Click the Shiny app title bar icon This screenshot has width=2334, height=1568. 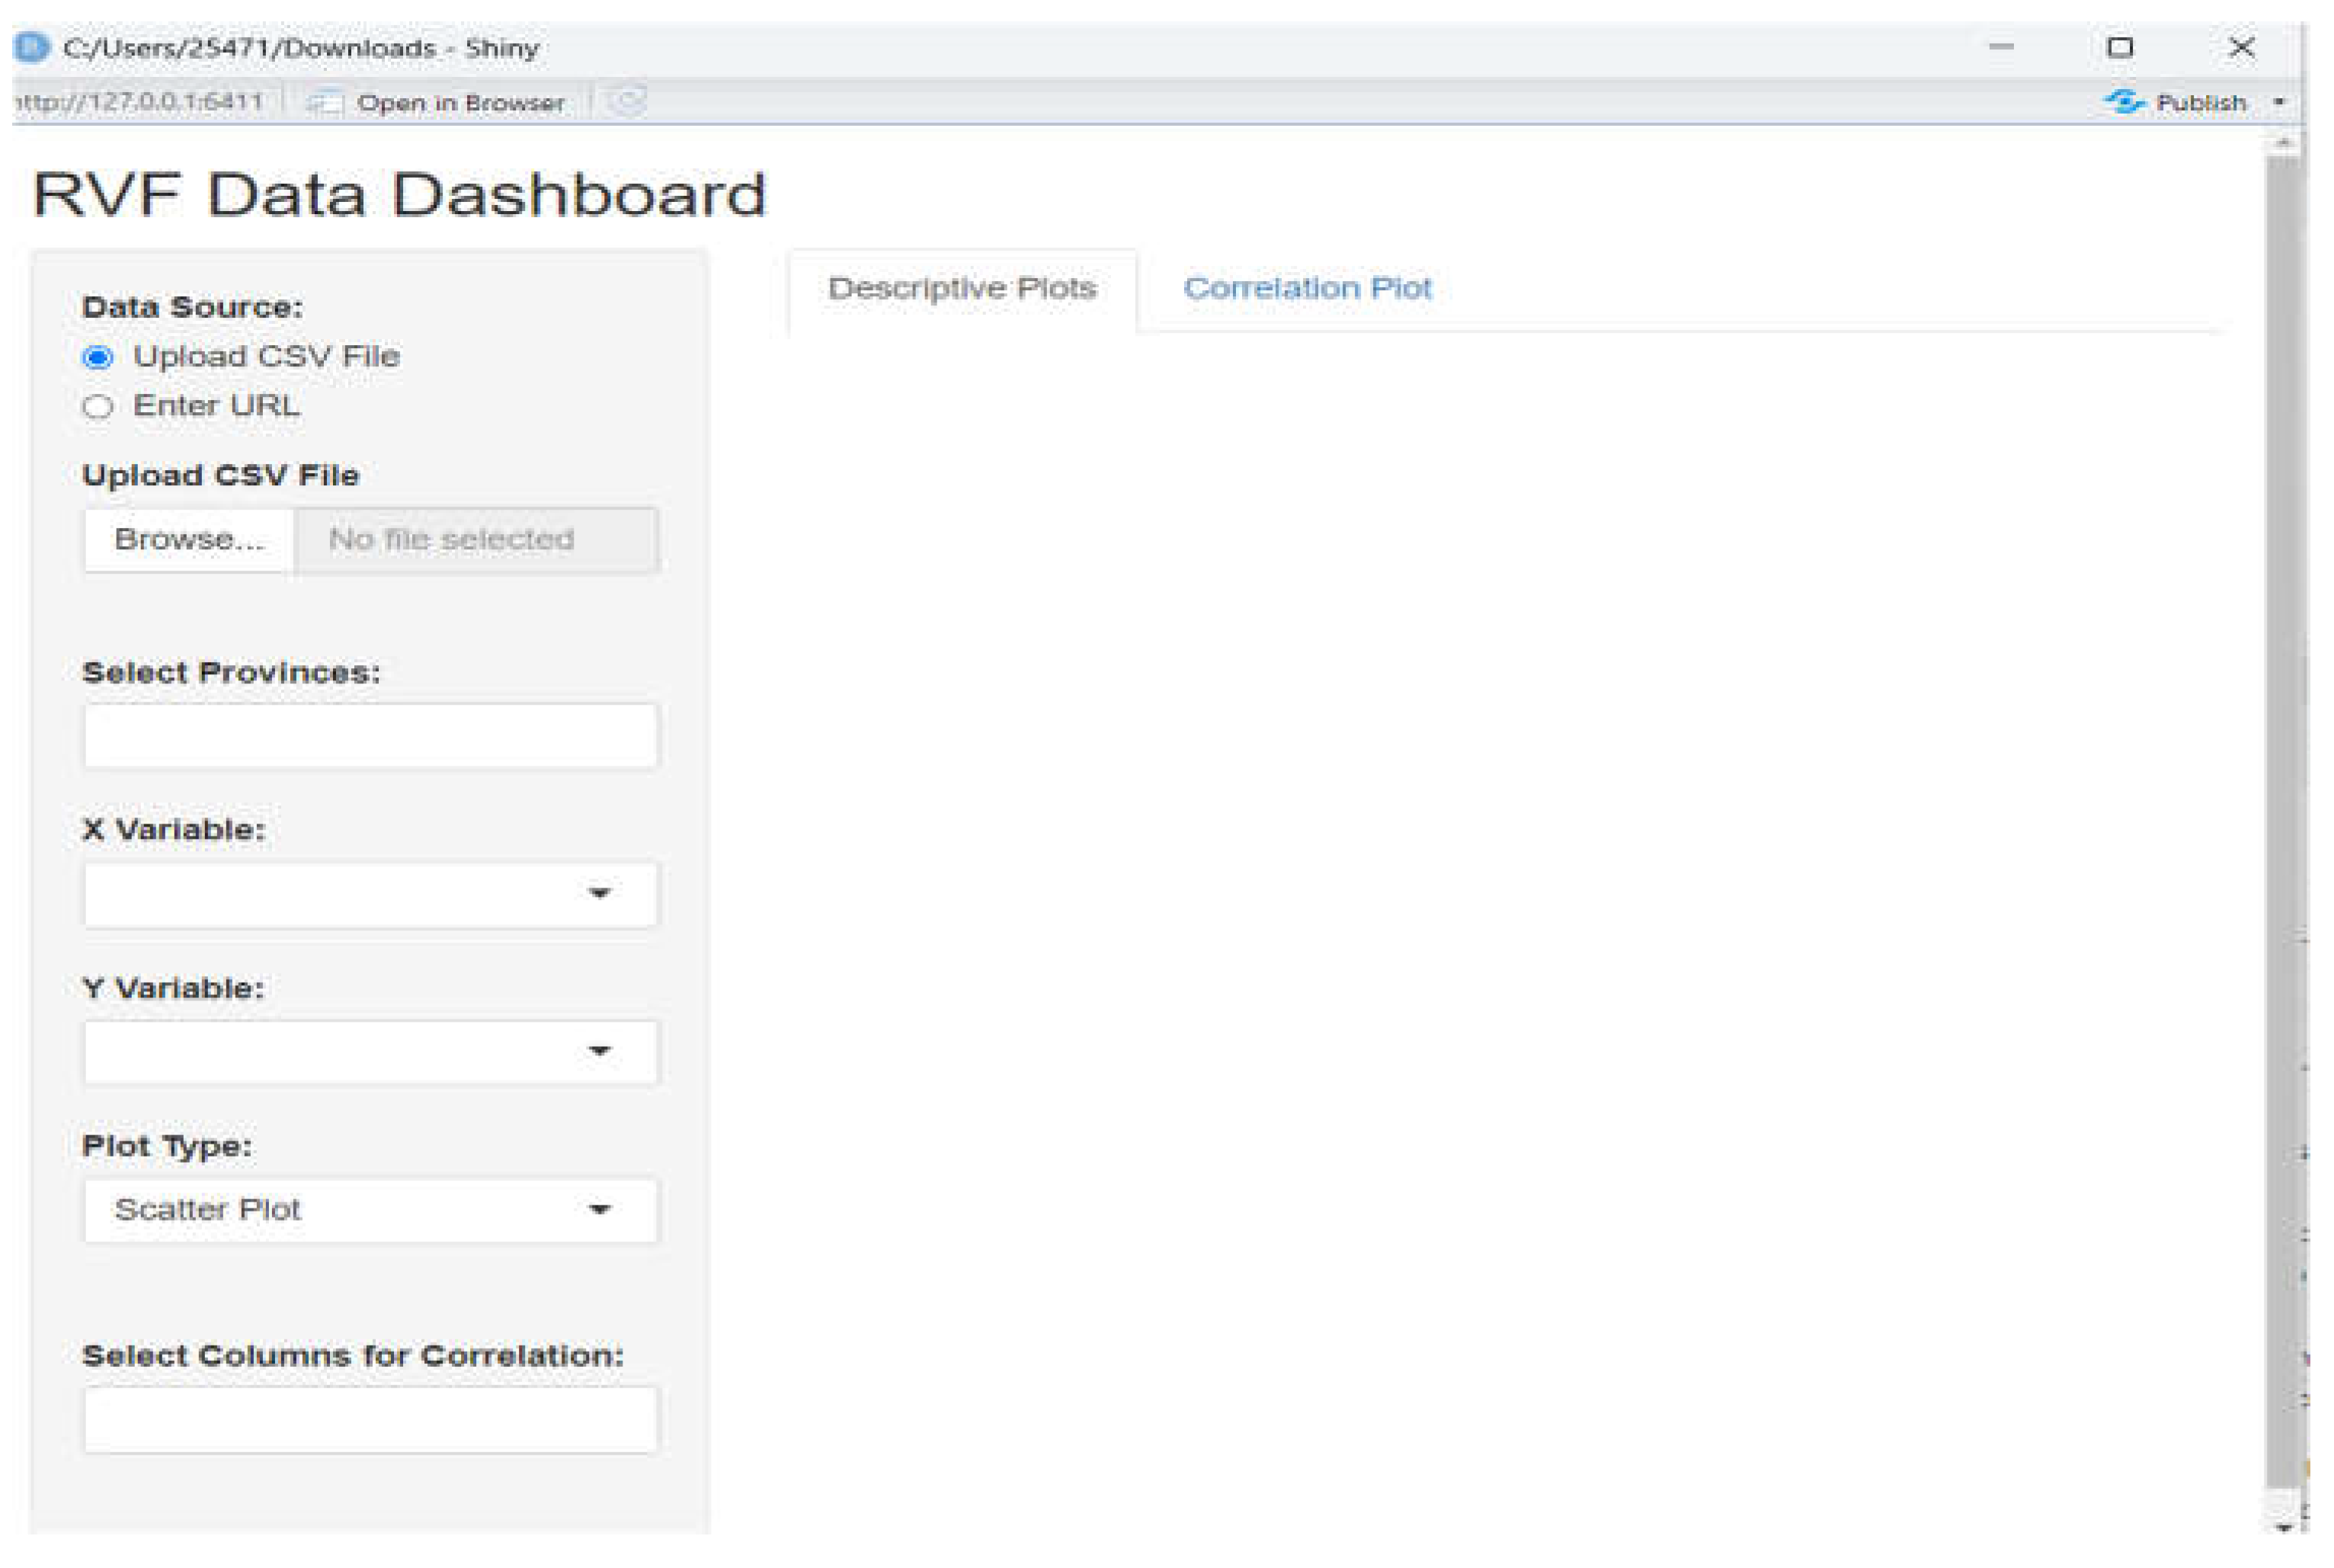coord(32,47)
